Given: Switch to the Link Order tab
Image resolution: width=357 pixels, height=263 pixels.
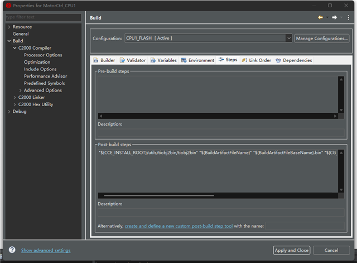Looking at the screenshot, I should (x=257, y=60).
